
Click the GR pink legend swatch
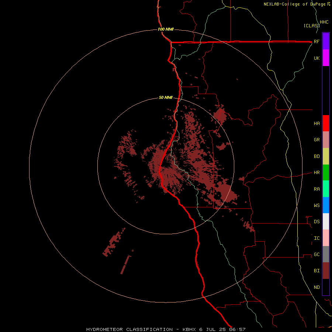(326, 140)
